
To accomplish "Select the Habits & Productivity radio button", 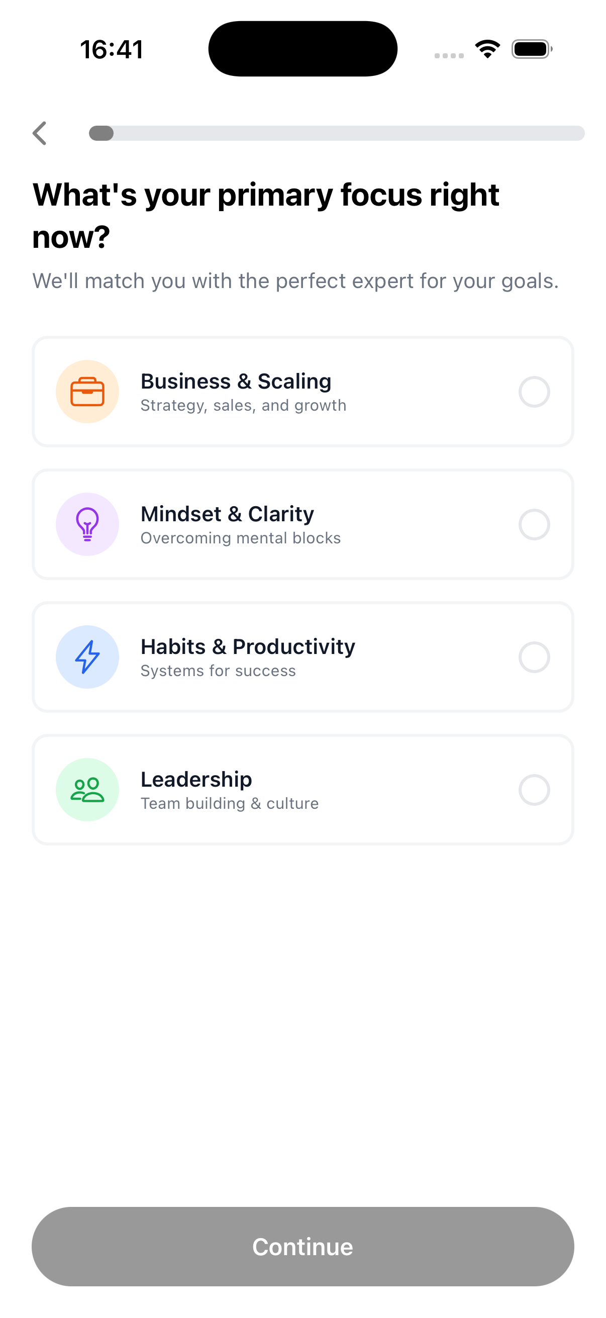I will coord(534,657).
